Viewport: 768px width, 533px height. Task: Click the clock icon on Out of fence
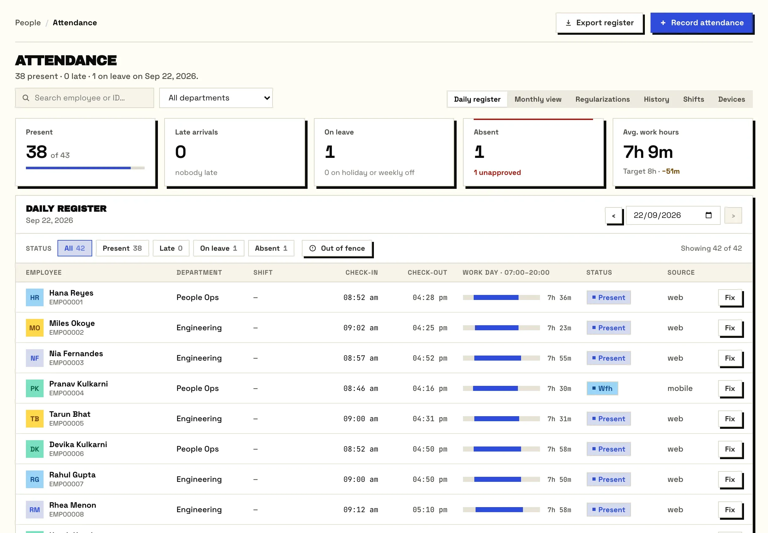point(313,248)
